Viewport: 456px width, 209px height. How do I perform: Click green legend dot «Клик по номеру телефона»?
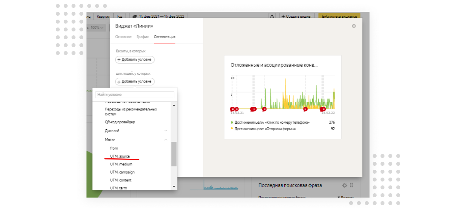232,123
